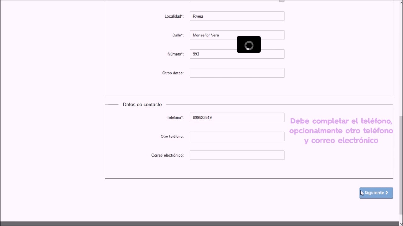Image resolution: width=403 pixels, height=226 pixels.
Task: Click the page vertical scrollbar thumb
Action: (401, 165)
